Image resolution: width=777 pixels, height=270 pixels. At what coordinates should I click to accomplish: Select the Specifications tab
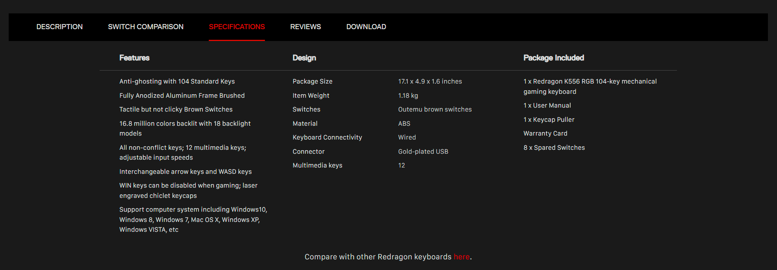coord(237,27)
